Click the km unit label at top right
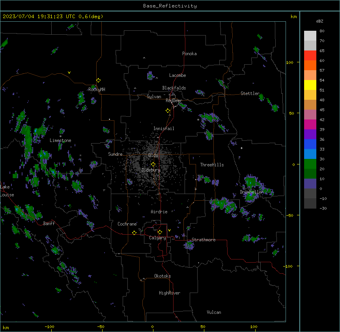This screenshot has width=340, height=332. tap(293, 17)
